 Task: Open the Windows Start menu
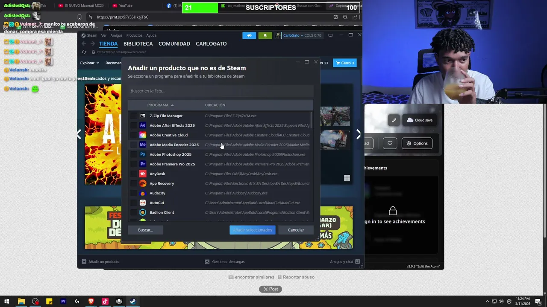[7, 301]
